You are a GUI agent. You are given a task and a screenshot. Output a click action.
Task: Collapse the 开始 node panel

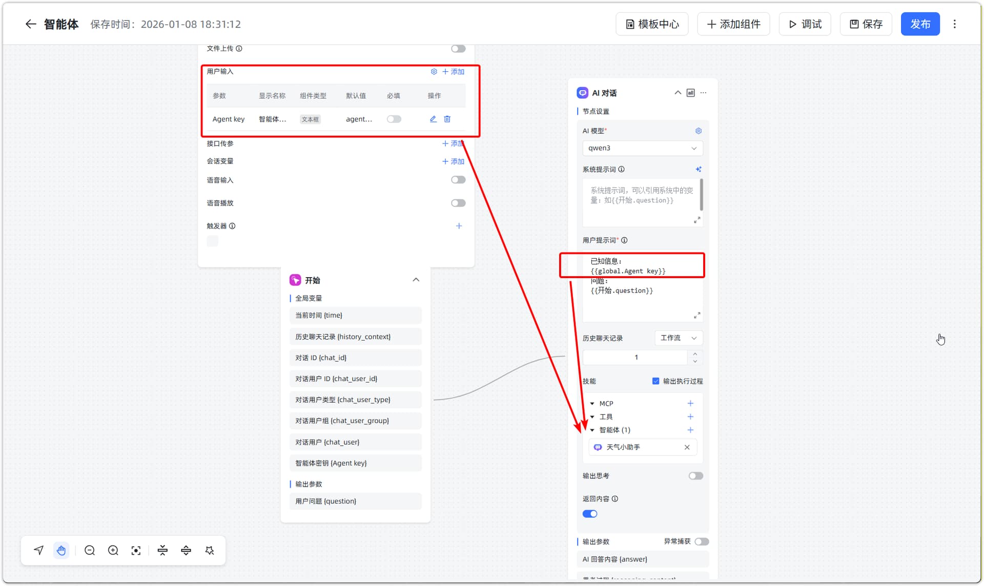coord(416,280)
